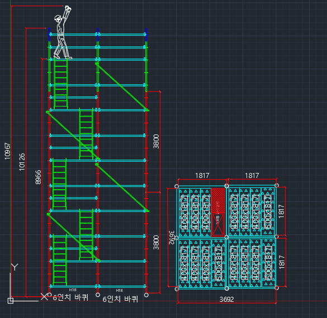Image resolution: width=327 pixels, height=318 pixels.
Task: Select the bottom-left caster wheel circle
Action: click(49, 295)
